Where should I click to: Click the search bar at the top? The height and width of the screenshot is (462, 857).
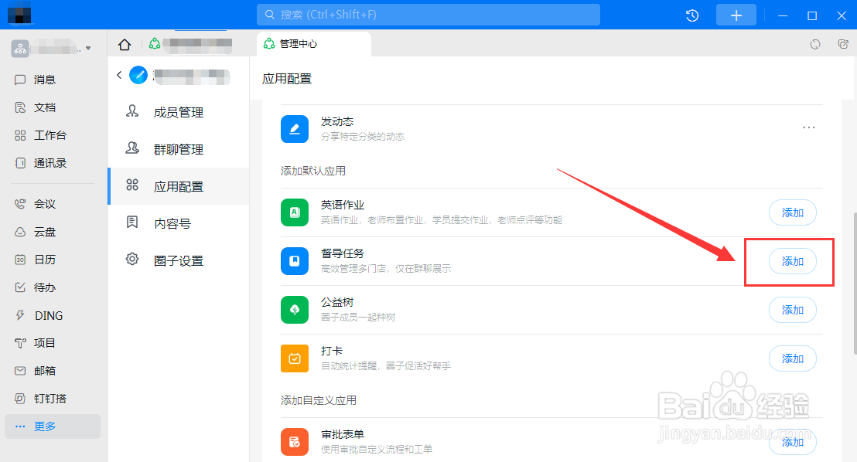pos(428,15)
